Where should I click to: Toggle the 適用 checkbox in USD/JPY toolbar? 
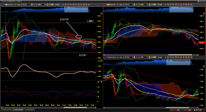(152, 5)
